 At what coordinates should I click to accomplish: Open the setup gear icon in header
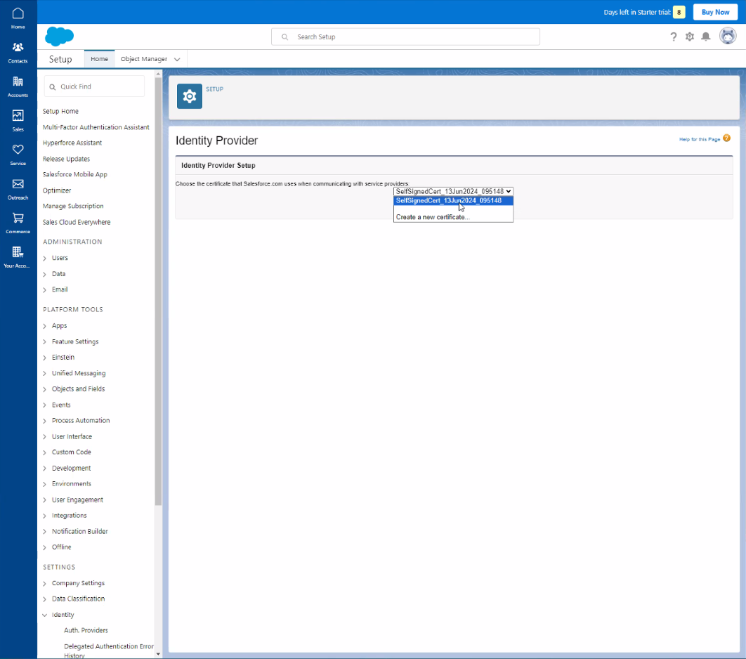(689, 37)
